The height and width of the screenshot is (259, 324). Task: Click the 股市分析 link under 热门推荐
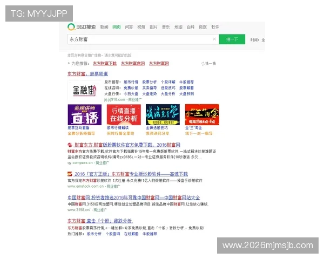point(94,234)
